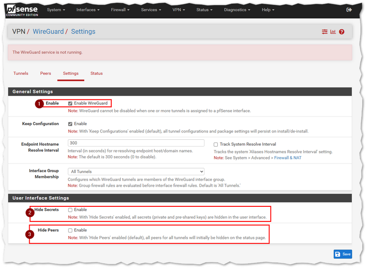
Task: Enable the Hide Peers checkbox
Action: [70, 231]
